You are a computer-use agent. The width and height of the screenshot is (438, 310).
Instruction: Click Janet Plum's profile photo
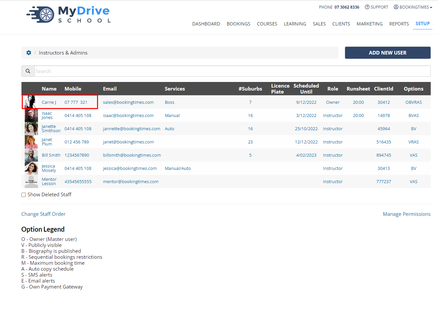click(31, 142)
